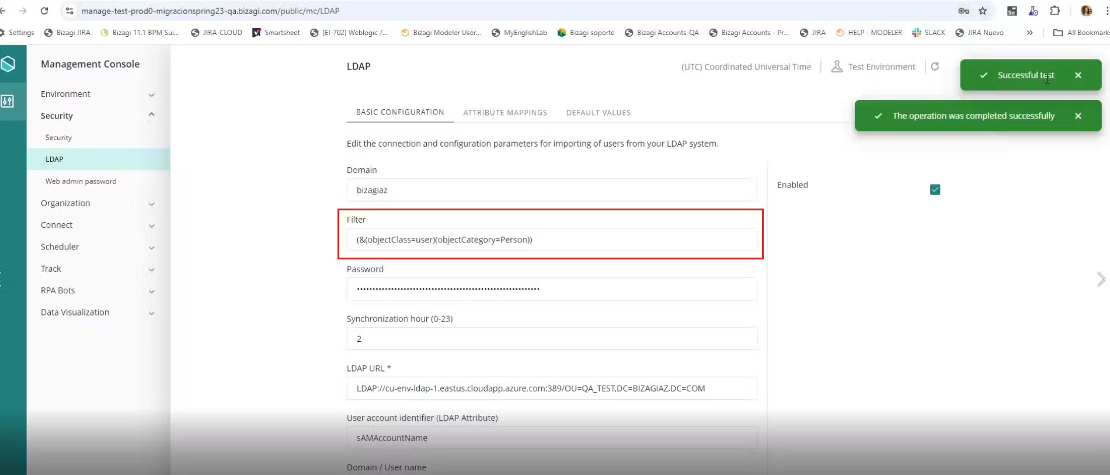Click the right arrow on page edge
The image size is (1110, 475).
click(x=1101, y=279)
